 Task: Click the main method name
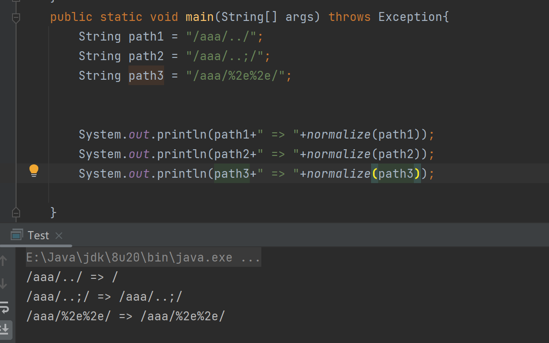coord(200,17)
